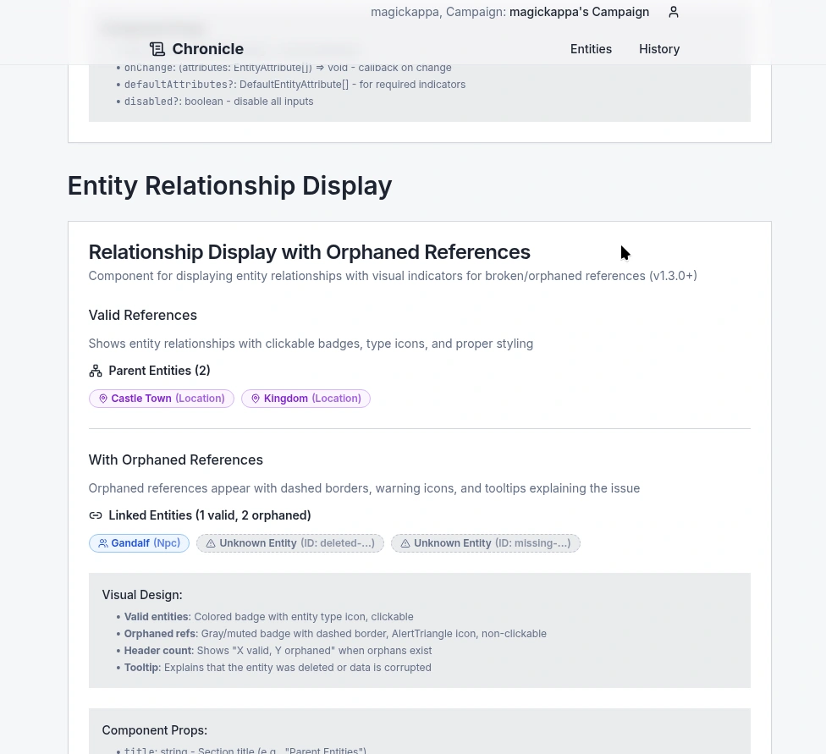Viewport: 826px width, 754px height.
Task: Click the With Orphaned References subheading
Action: click(x=175, y=460)
